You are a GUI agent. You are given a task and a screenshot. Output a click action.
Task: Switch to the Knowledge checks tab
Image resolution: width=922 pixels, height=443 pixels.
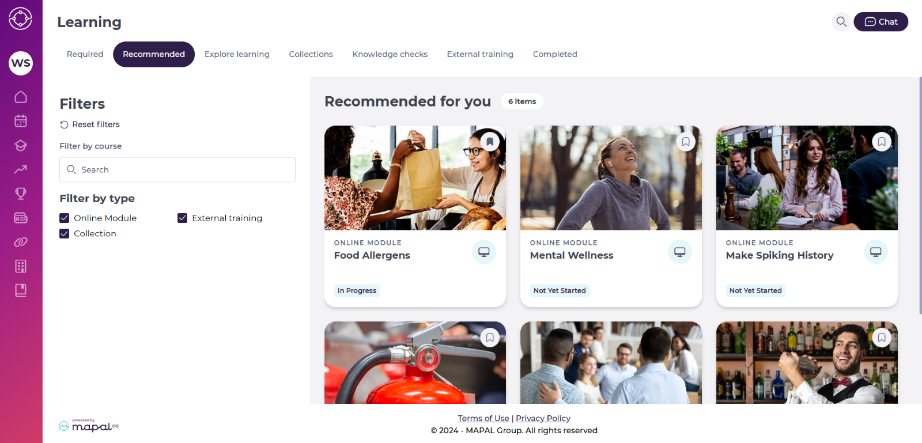390,54
